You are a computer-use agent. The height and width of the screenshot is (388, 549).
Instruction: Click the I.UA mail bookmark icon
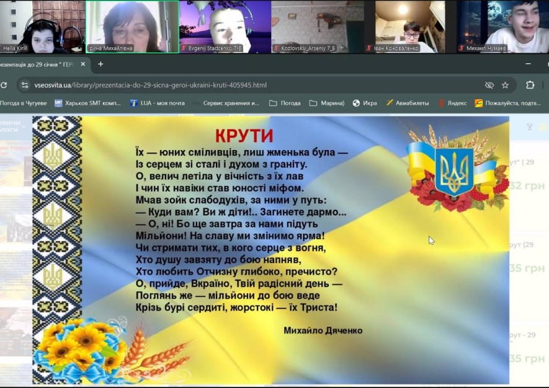(133, 103)
